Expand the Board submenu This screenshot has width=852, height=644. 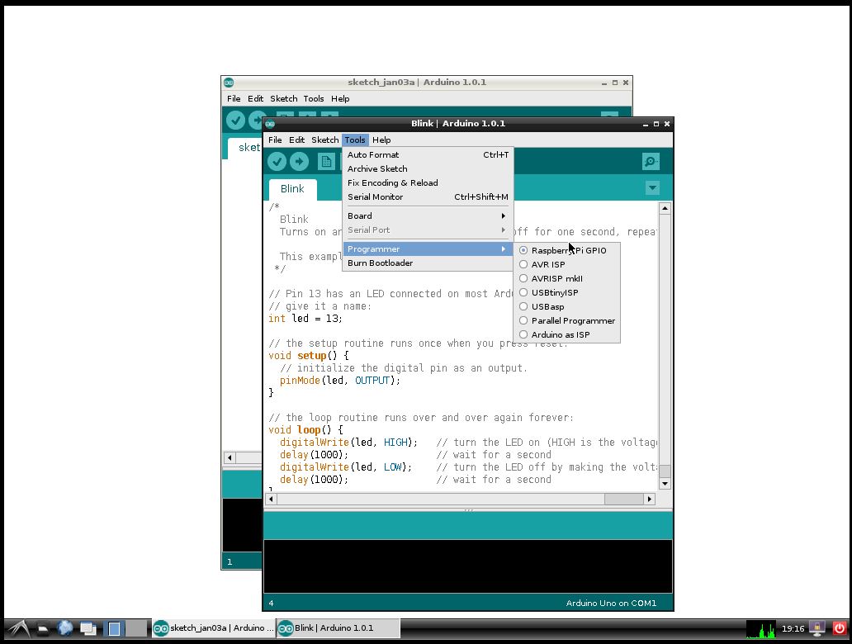[427, 216]
